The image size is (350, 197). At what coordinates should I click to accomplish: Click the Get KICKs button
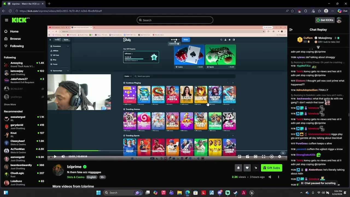325,20
